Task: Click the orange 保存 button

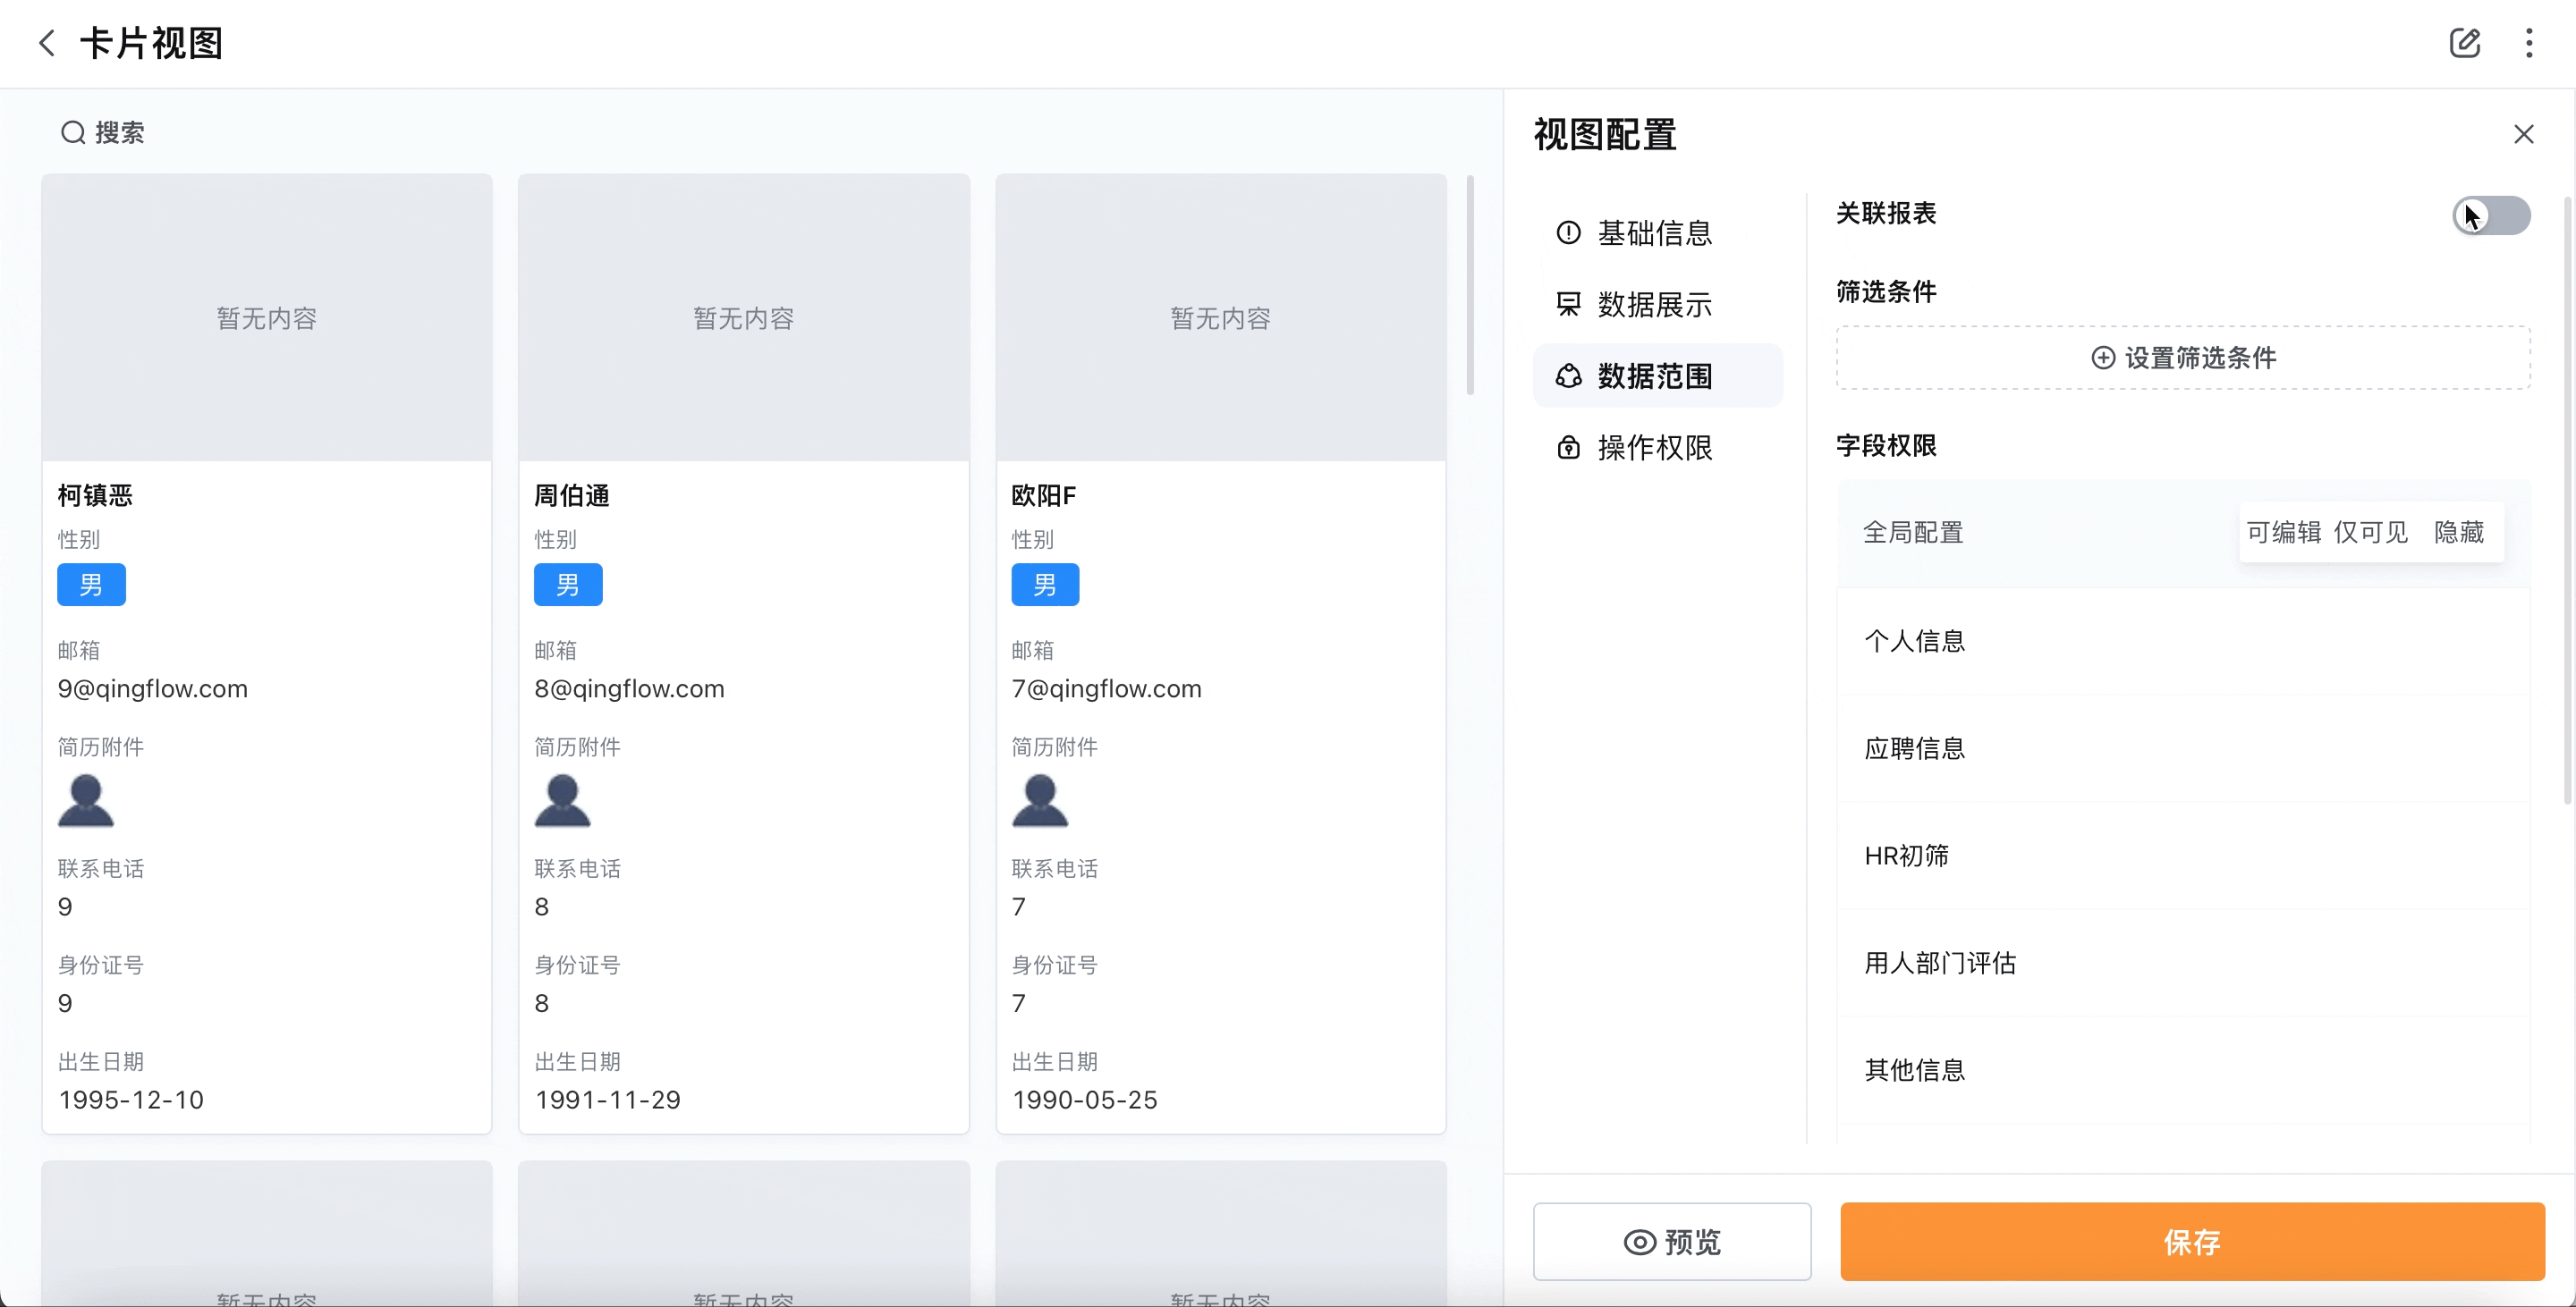Action: point(2192,1242)
